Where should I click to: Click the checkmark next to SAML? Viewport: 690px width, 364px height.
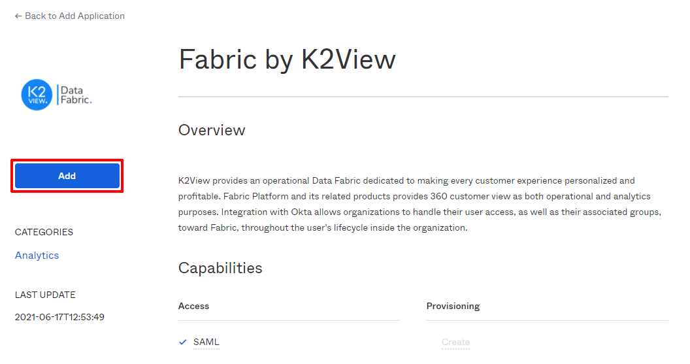pos(183,342)
